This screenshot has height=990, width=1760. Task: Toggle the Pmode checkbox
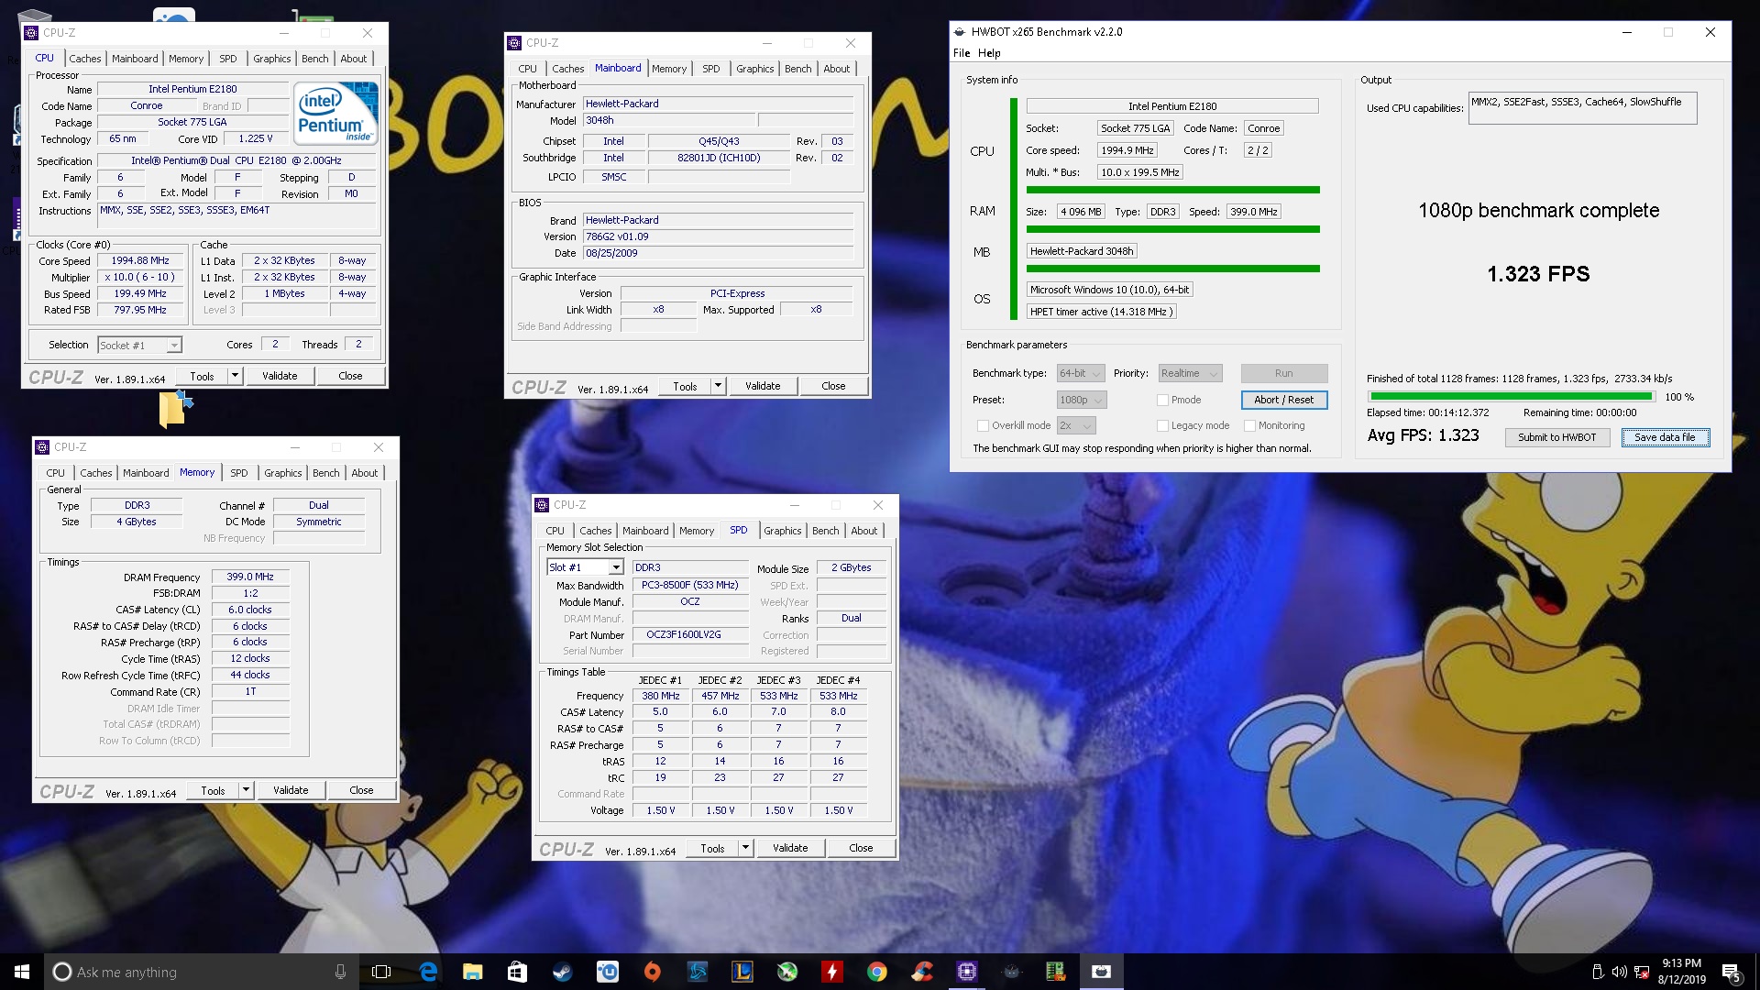pyautogui.click(x=1162, y=400)
